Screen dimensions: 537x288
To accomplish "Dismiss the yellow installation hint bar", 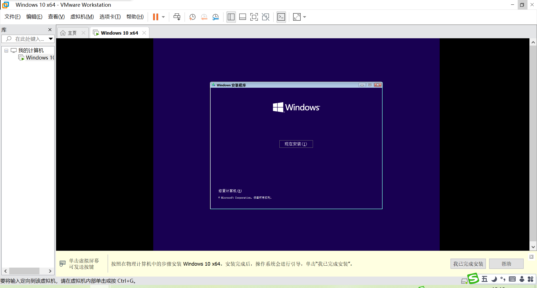I will tap(531, 257).
